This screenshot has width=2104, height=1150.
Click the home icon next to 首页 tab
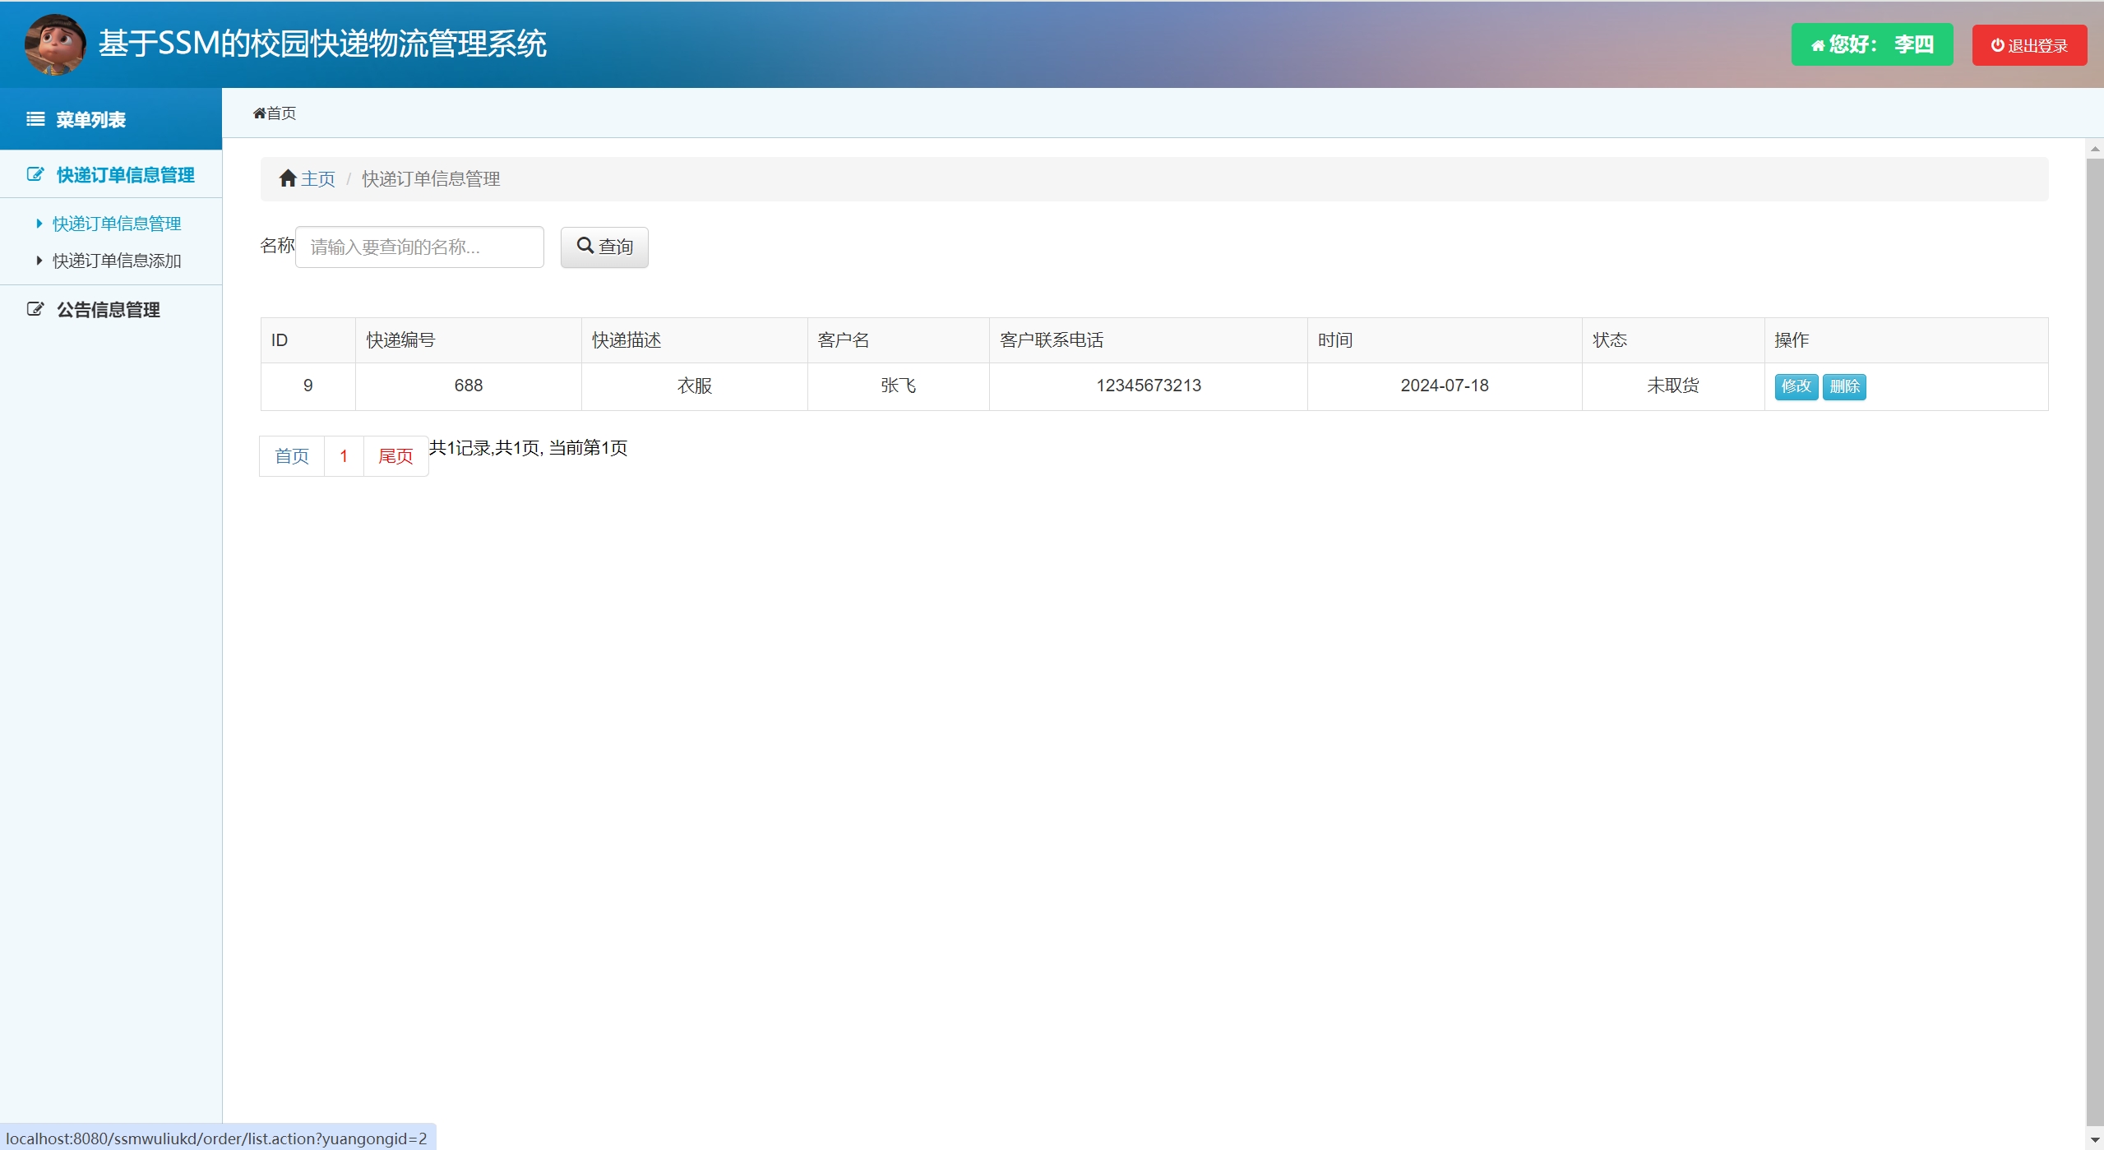(x=260, y=113)
